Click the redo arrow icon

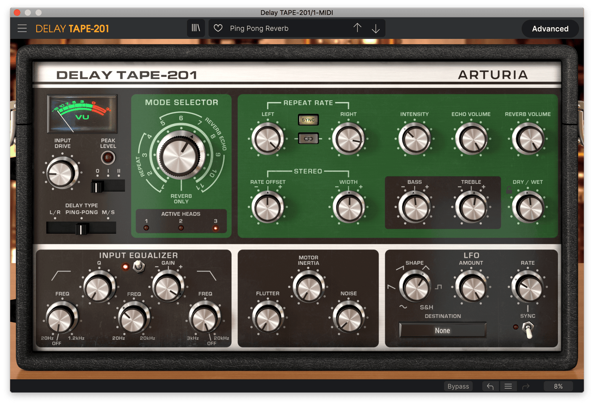[x=526, y=386]
